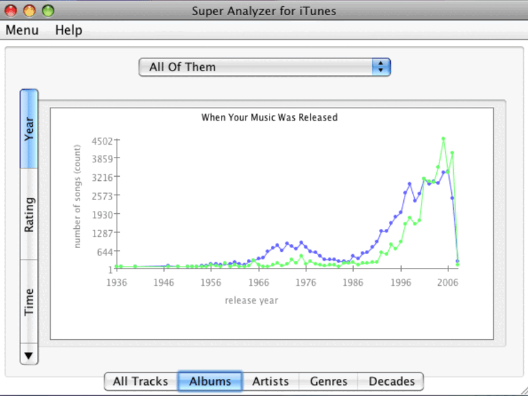
Task: Click the green zoom window button
Action: pos(48,11)
